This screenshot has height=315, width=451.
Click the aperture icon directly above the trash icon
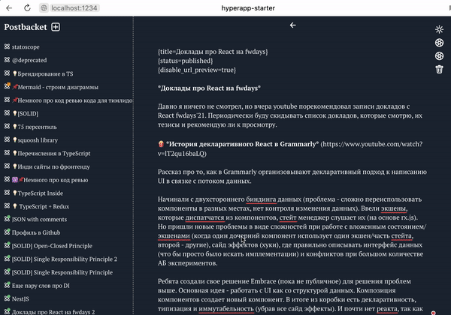[x=439, y=56]
